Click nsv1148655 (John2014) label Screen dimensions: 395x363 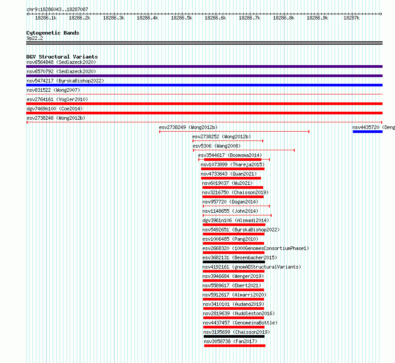(x=230, y=211)
